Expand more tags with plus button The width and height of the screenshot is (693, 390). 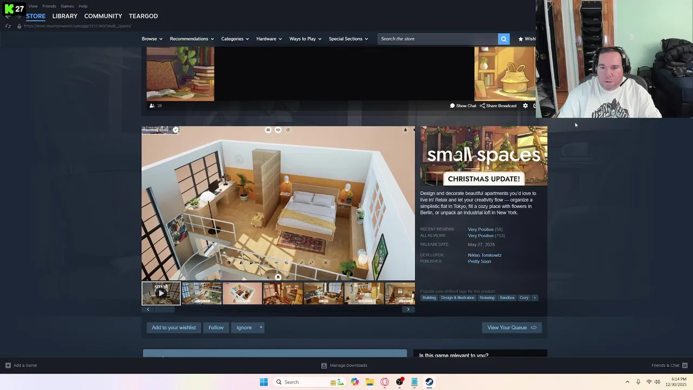tap(534, 297)
